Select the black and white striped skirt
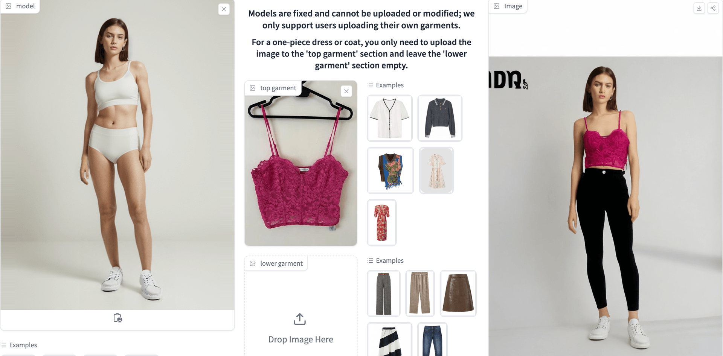 click(390, 339)
